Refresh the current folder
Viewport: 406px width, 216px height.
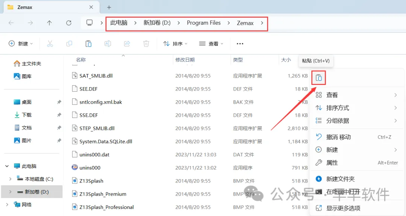pyautogui.click(x=69, y=23)
